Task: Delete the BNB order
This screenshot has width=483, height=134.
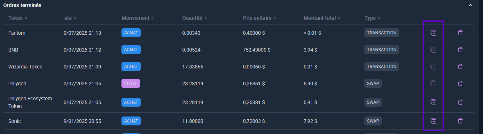Action: (x=460, y=50)
